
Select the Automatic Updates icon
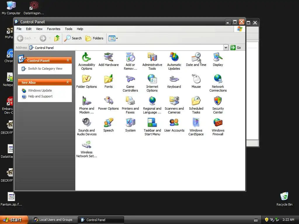click(174, 61)
